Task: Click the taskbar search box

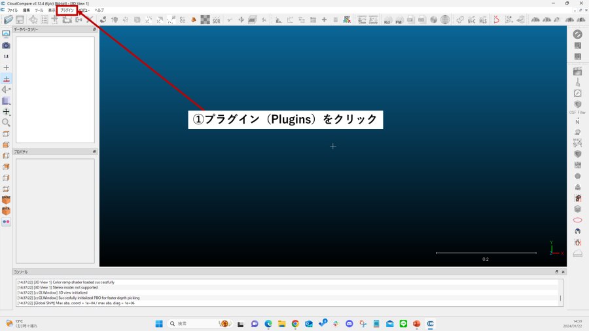Action: pos(200,324)
